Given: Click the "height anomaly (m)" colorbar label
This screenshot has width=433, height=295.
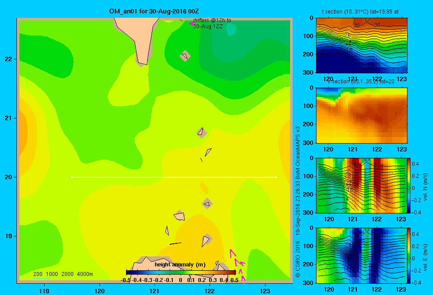Looking at the screenshot, I should click(x=180, y=265).
